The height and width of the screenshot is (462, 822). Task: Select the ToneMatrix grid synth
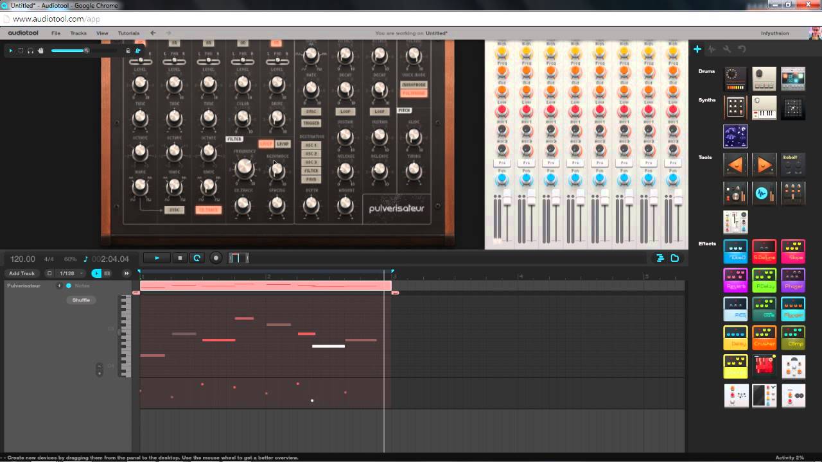pyautogui.click(x=793, y=107)
